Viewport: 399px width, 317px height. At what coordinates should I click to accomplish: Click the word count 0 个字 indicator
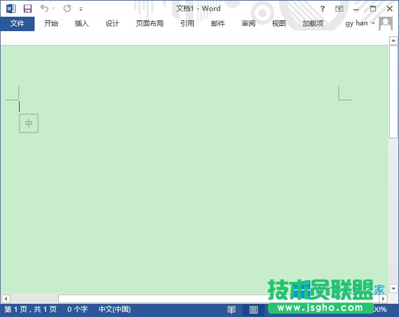click(x=77, y=310)
